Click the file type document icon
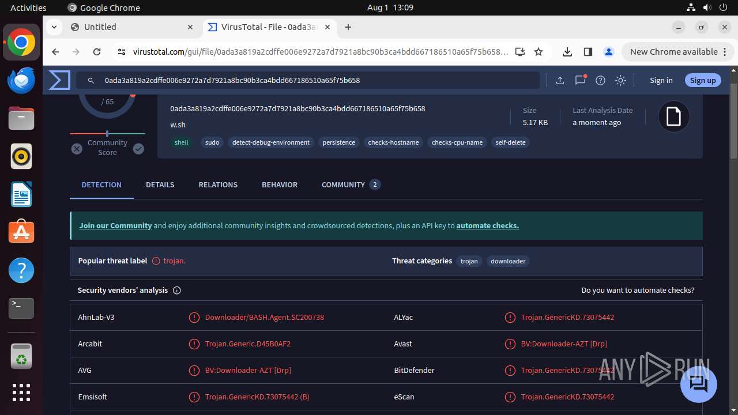Screen dimensions: 738x415 (x=673, y=116)
